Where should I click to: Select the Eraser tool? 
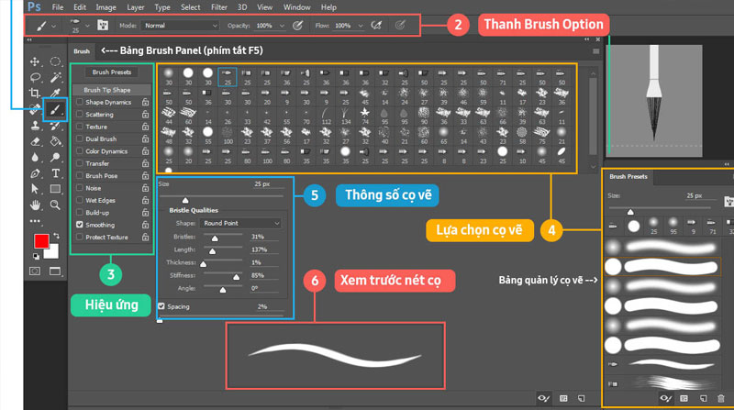pyautogui.click(x=35, y=141)
